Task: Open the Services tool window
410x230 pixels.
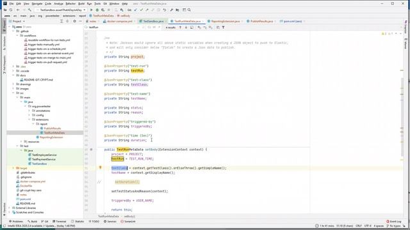Action: (x=110, y=222)
